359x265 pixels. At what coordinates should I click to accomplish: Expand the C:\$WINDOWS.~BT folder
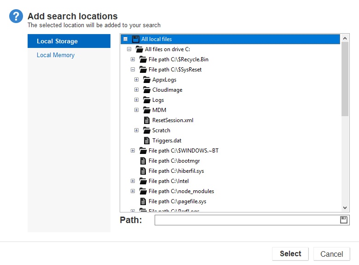(x=133, y=151)
